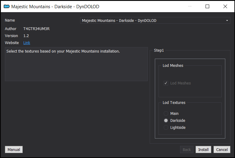
Task: Close the installer window
Action: pos(225,6)
